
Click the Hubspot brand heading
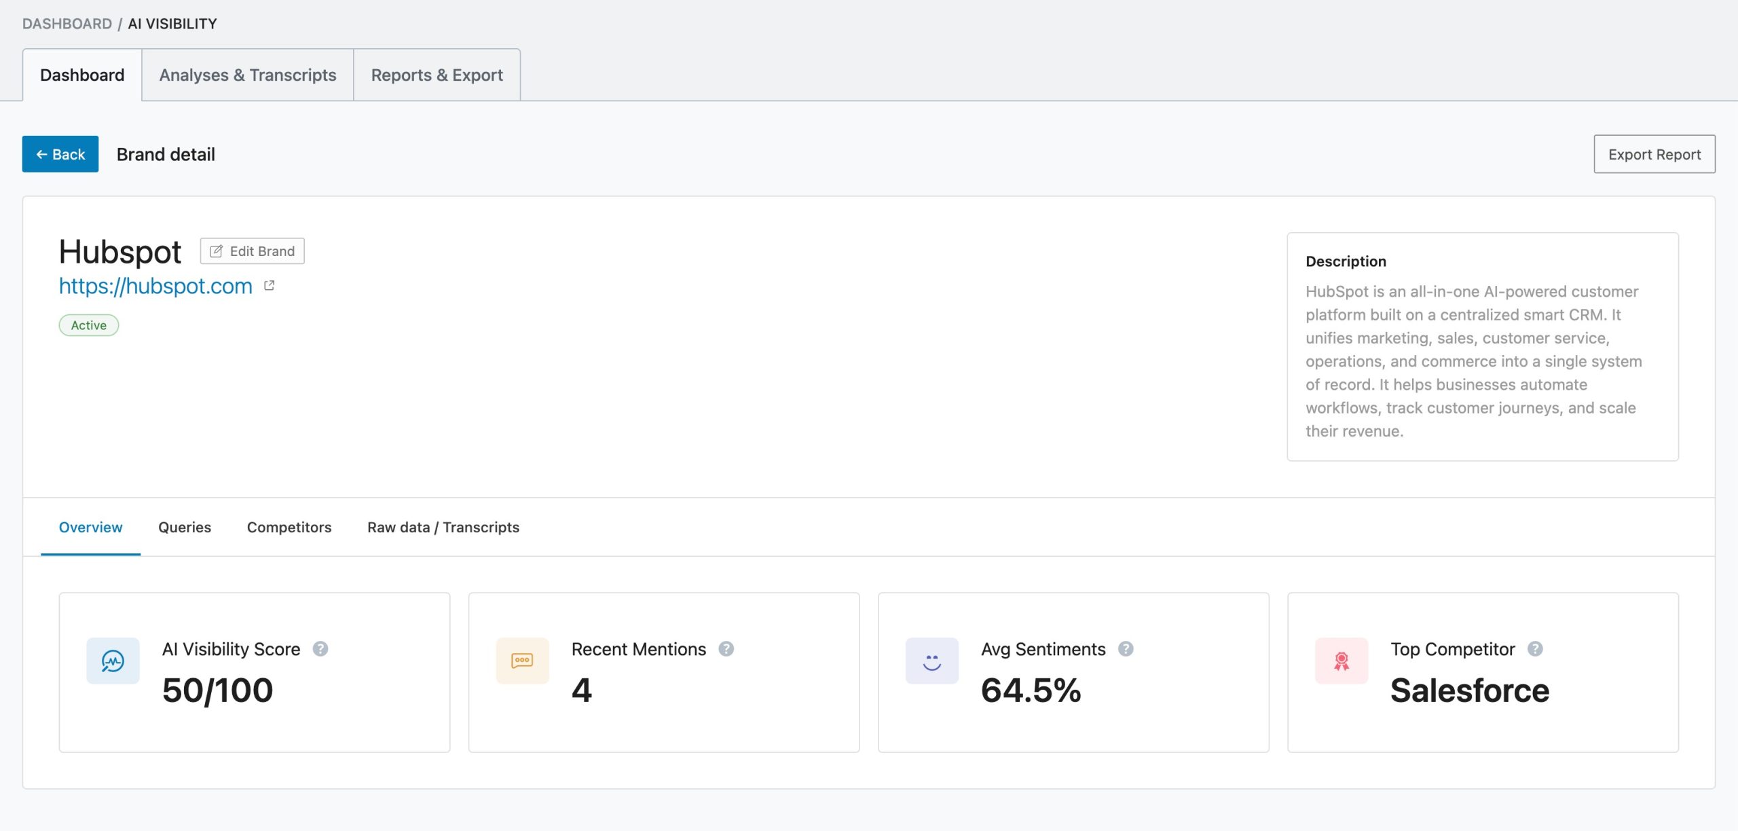(120, 253)
